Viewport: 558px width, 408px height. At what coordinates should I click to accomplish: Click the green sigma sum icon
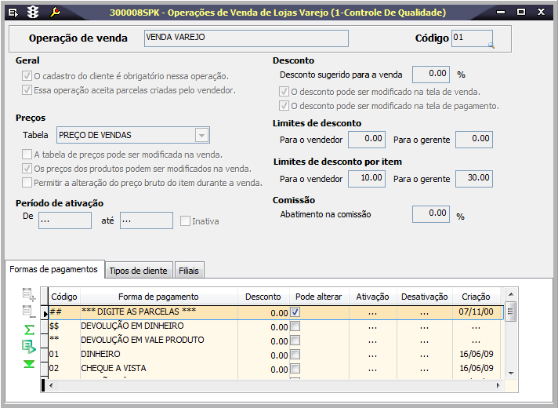29,330
